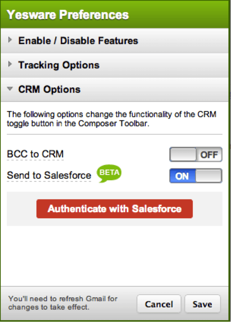Cancel the preferences dialog

[159, 304]
